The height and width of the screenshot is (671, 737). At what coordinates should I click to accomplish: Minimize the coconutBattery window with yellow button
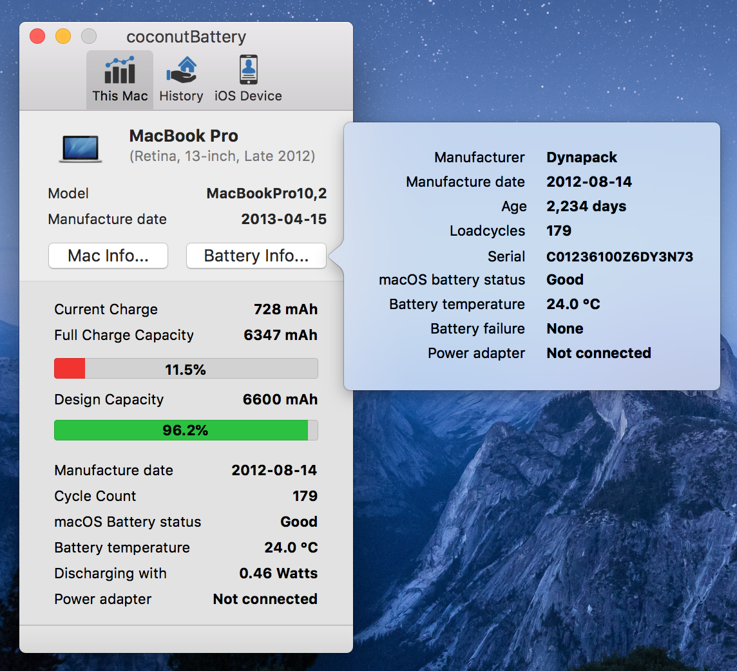tap(63, 36)
